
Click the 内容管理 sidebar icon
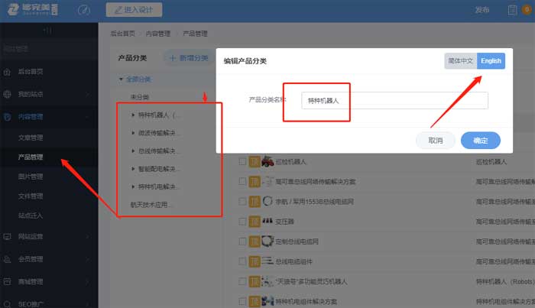[x=8, y=117]
